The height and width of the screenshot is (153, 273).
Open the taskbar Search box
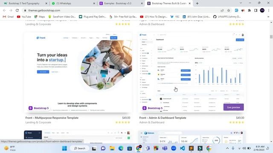click(80, 148)
